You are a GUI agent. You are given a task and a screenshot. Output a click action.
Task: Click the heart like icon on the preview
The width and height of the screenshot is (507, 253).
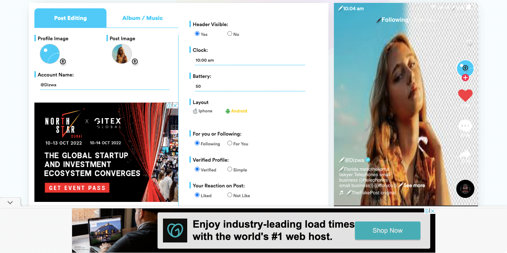click(x=465, y=95)
